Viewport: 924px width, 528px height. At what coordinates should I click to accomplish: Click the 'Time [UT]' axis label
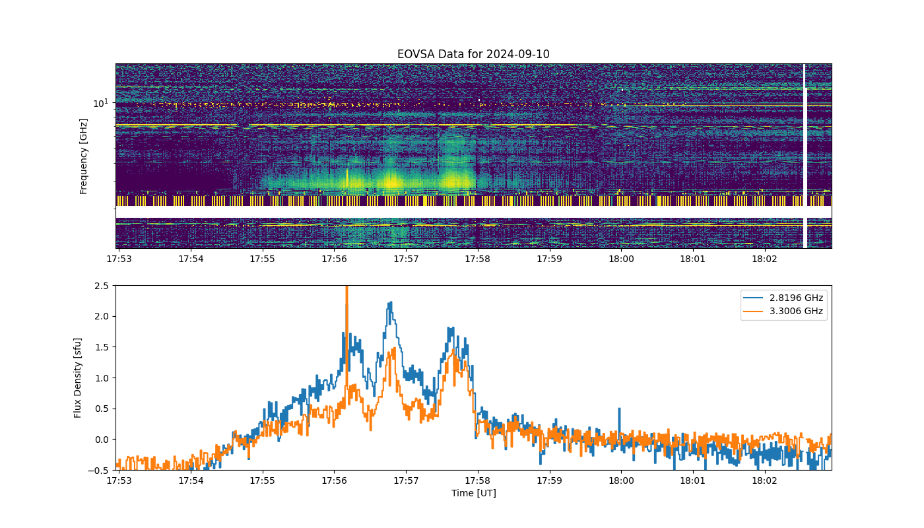[473, 493]
